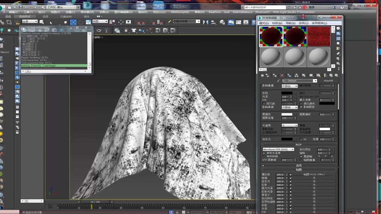Toggle the 漫反射 map enable checkbox

[x=291, y=175]
